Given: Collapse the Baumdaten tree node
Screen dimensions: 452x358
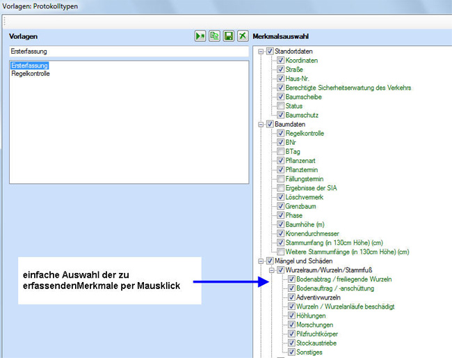Looking at the screenshot, I should click(x=261, y=124).
